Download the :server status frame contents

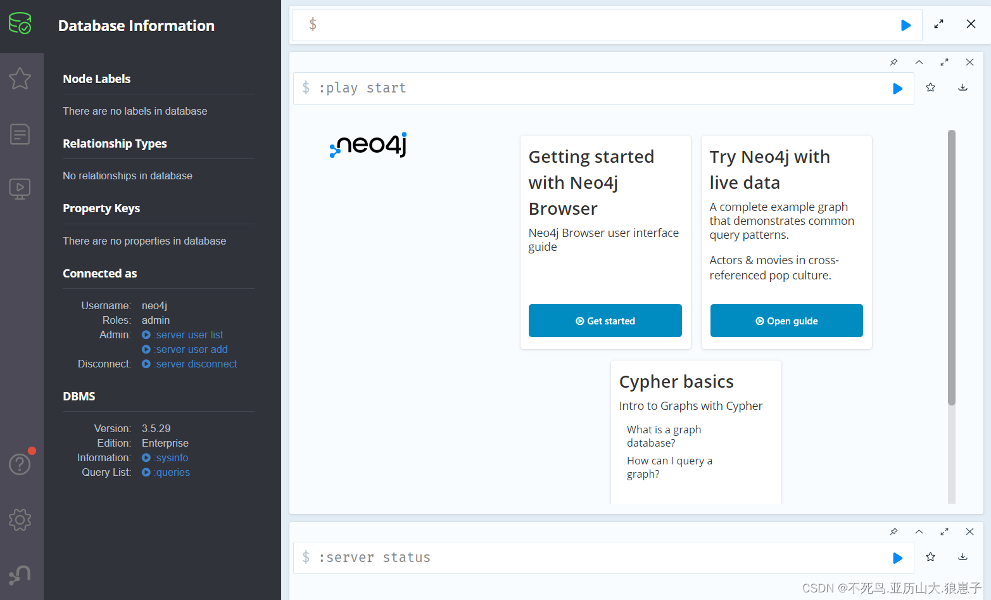[x=963, y=558]
